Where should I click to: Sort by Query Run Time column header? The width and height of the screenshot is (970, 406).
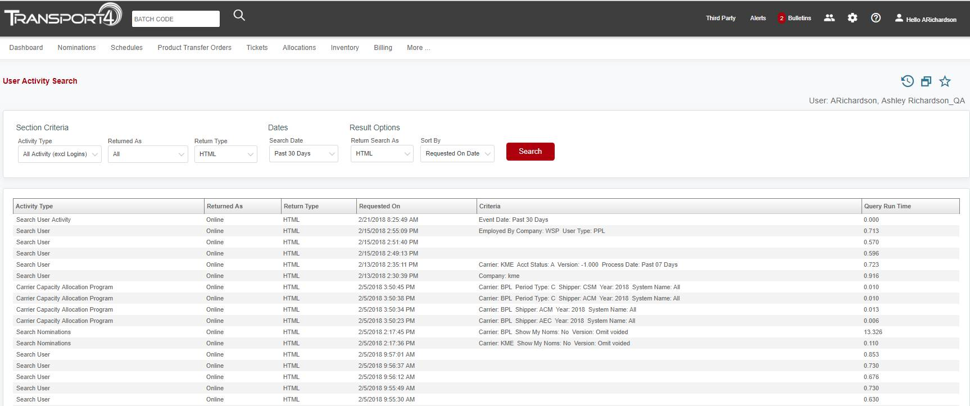pyautogui.click(x=887, y=206)
